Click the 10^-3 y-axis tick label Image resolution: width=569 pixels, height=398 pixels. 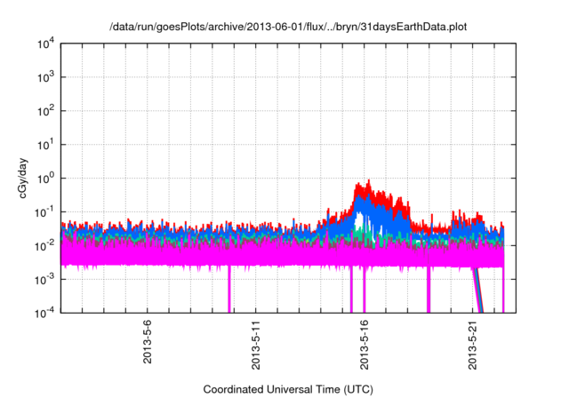coord(44,280)
